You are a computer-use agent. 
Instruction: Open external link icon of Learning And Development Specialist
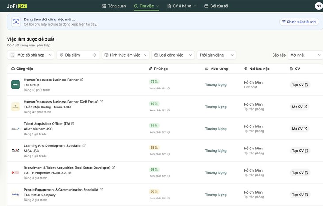click(x=84, y=145)
